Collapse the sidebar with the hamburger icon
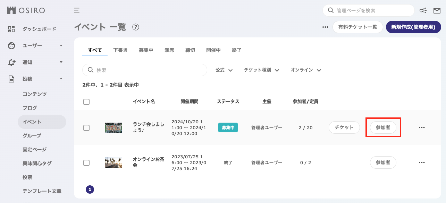Viewport: 446px width, 203px height. (x=76, y=10)
